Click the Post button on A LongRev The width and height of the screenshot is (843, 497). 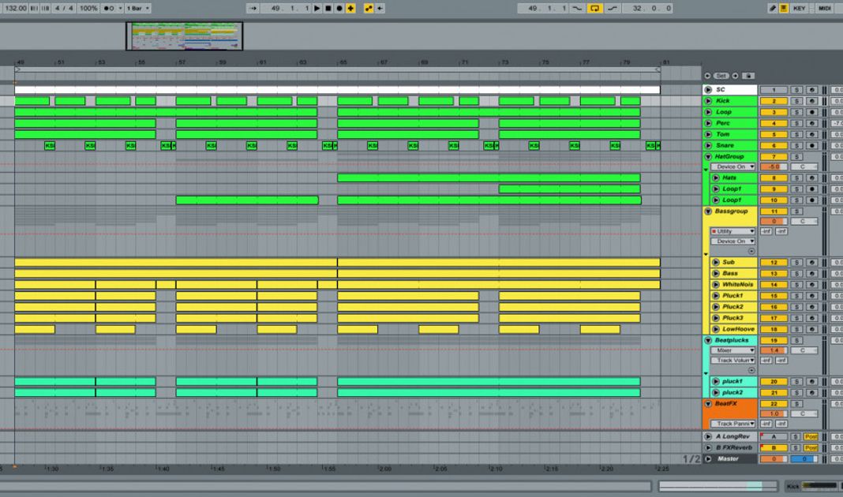[811, 436]
